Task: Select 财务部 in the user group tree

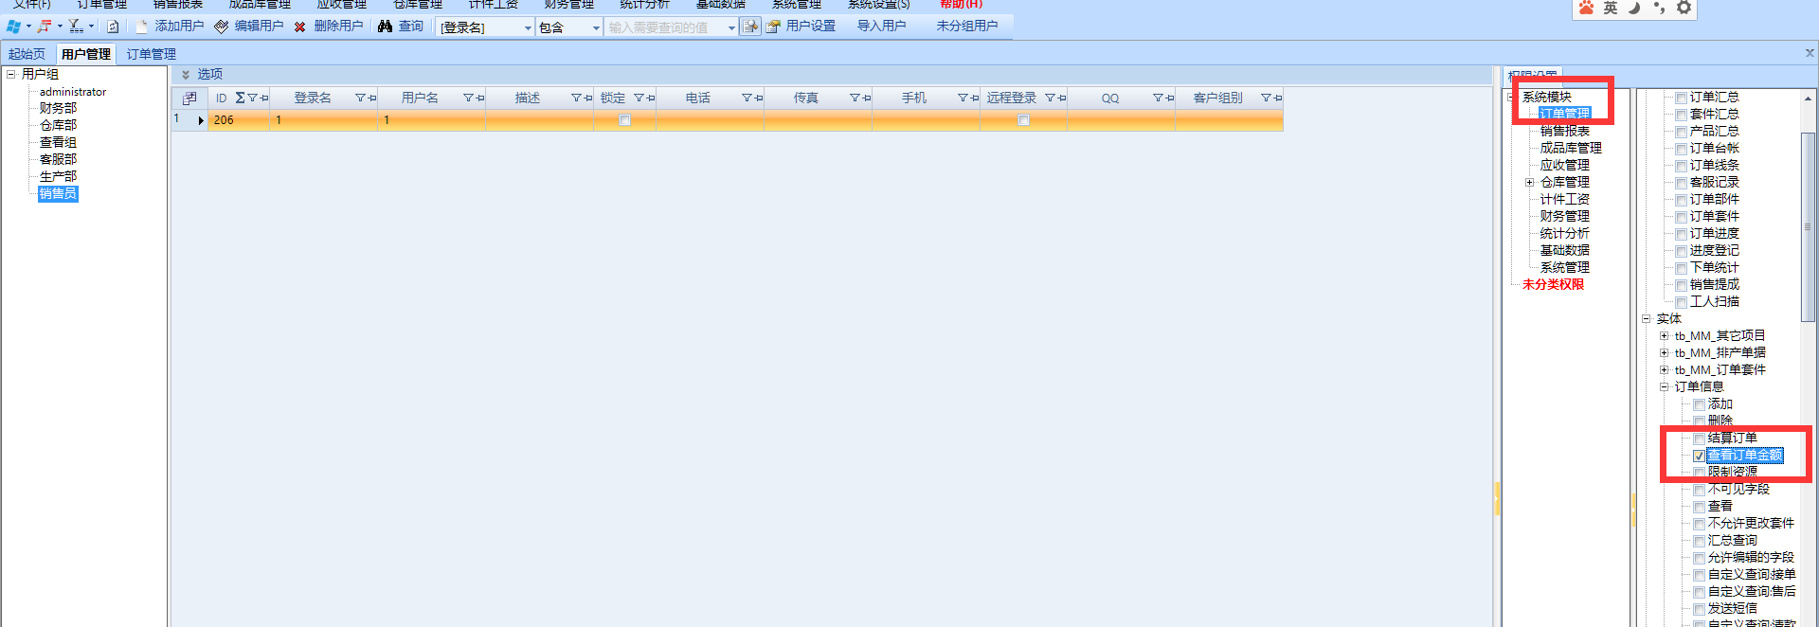Action: (x=58, y=109)
